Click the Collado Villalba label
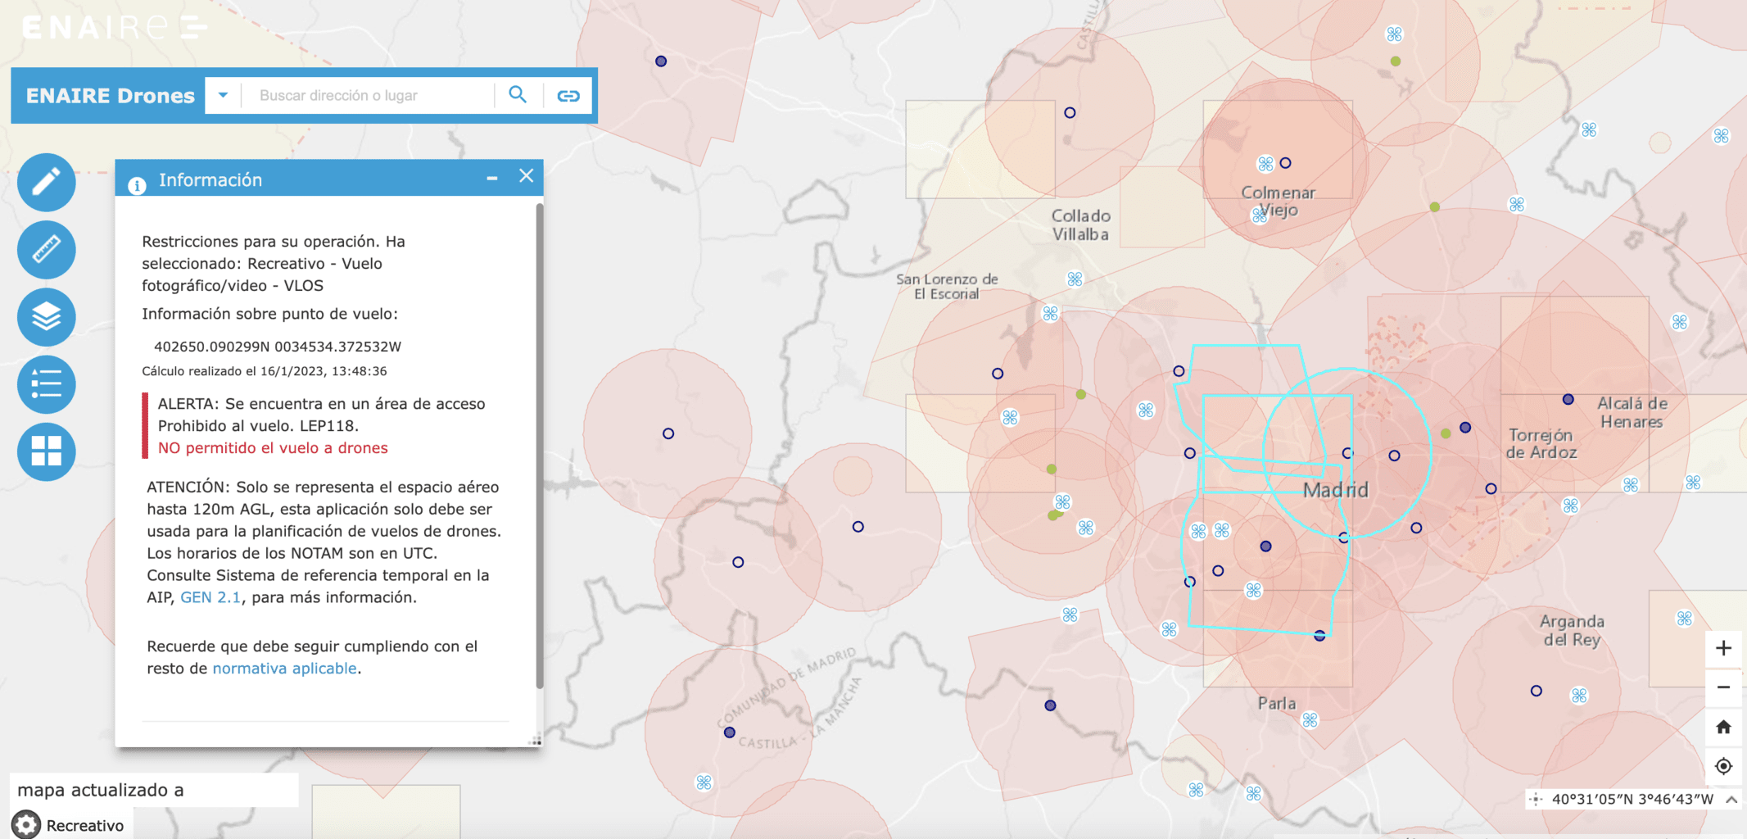 1080,225
